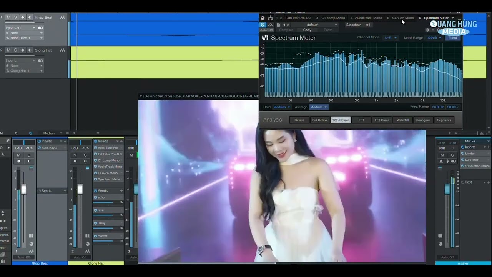Screen dimensions: 492x277
Task: Open the Limiter insert on master channel
Action: (x=475, y=154)
